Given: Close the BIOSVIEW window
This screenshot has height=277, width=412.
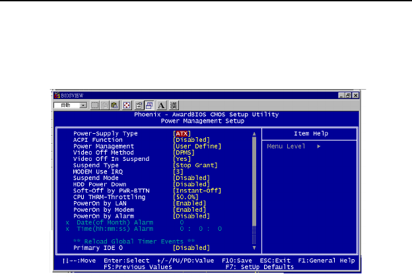Looking at the screenshot, I should click(355, 96).
